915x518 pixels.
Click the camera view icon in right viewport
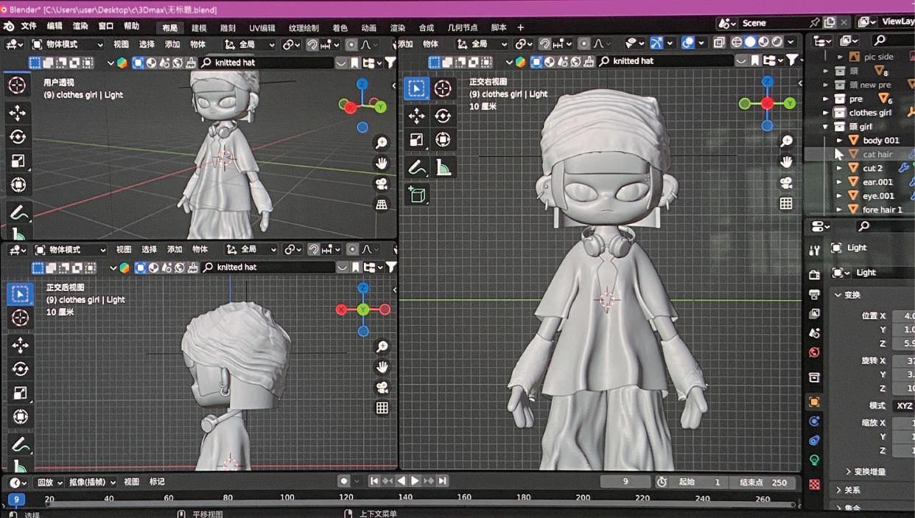point(786,183)
